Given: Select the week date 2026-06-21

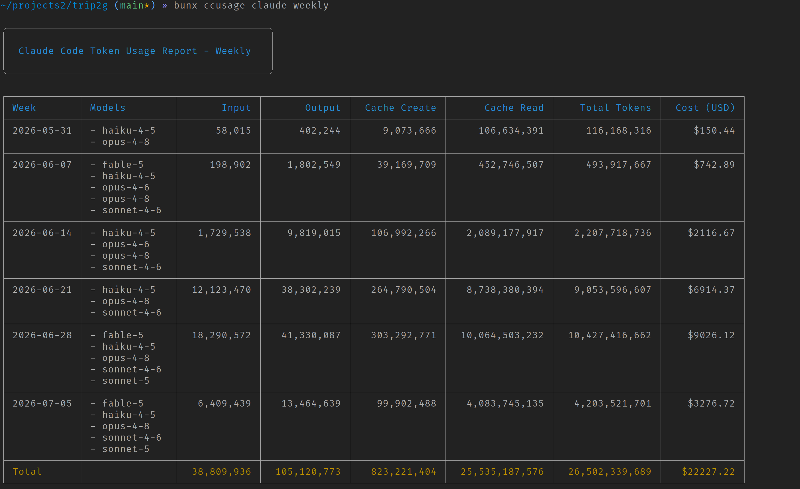Looking at the screenshot, I should [42, 289].
